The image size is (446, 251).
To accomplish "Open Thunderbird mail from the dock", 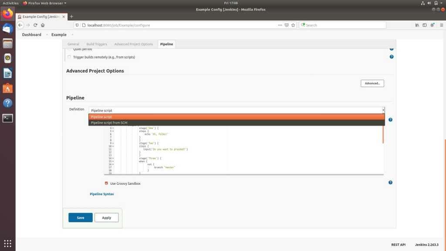I will (7, 28).
